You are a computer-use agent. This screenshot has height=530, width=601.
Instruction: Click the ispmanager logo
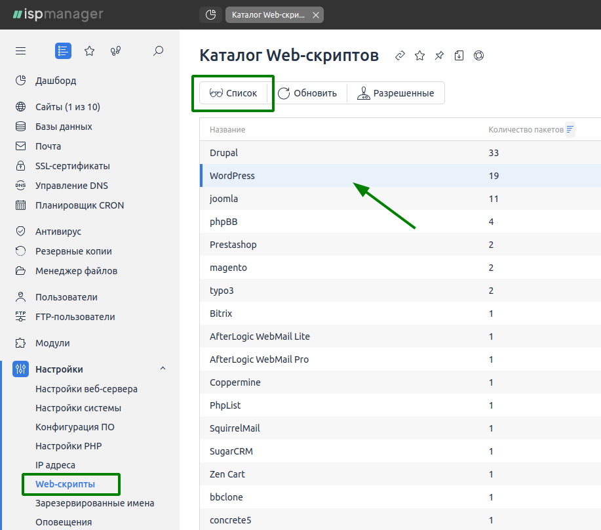[x=58, y=14]
